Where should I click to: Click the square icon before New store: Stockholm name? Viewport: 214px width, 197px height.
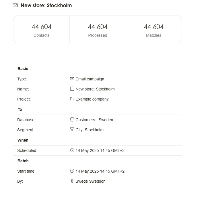pos(72,89)
